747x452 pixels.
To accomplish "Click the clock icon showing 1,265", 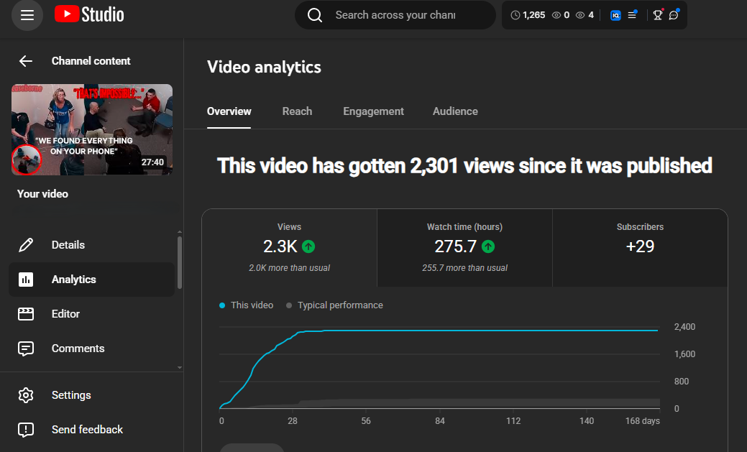I will coord(515,15).
